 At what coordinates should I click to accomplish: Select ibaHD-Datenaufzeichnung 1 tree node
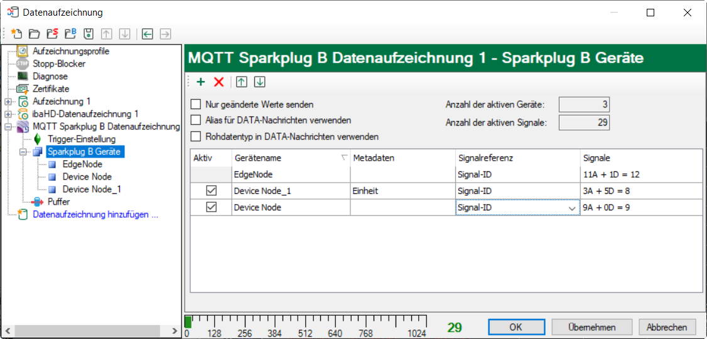coord(85,114)
